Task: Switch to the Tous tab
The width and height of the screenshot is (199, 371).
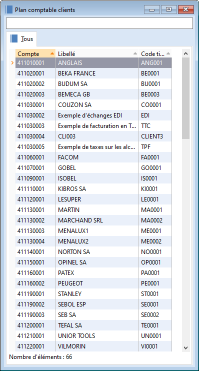Action: (21, 39)
